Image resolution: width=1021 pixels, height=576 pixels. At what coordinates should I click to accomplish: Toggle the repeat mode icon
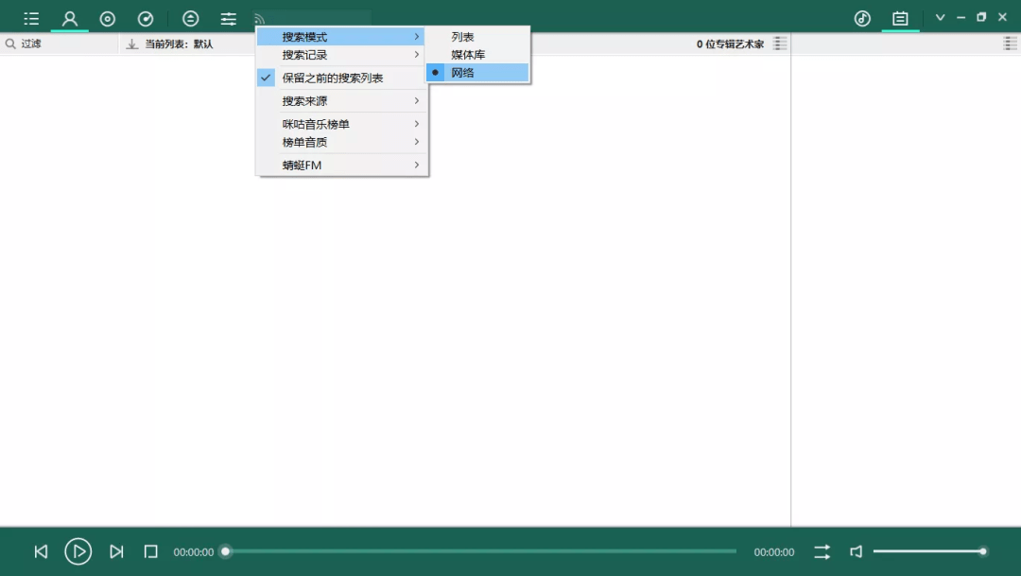[x=822, y=552]
